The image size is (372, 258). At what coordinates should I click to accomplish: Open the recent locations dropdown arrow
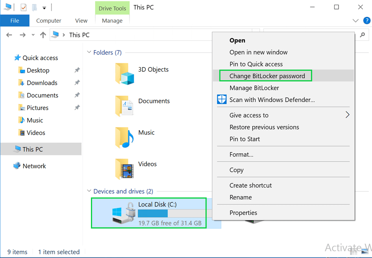[x=33, y=35]
